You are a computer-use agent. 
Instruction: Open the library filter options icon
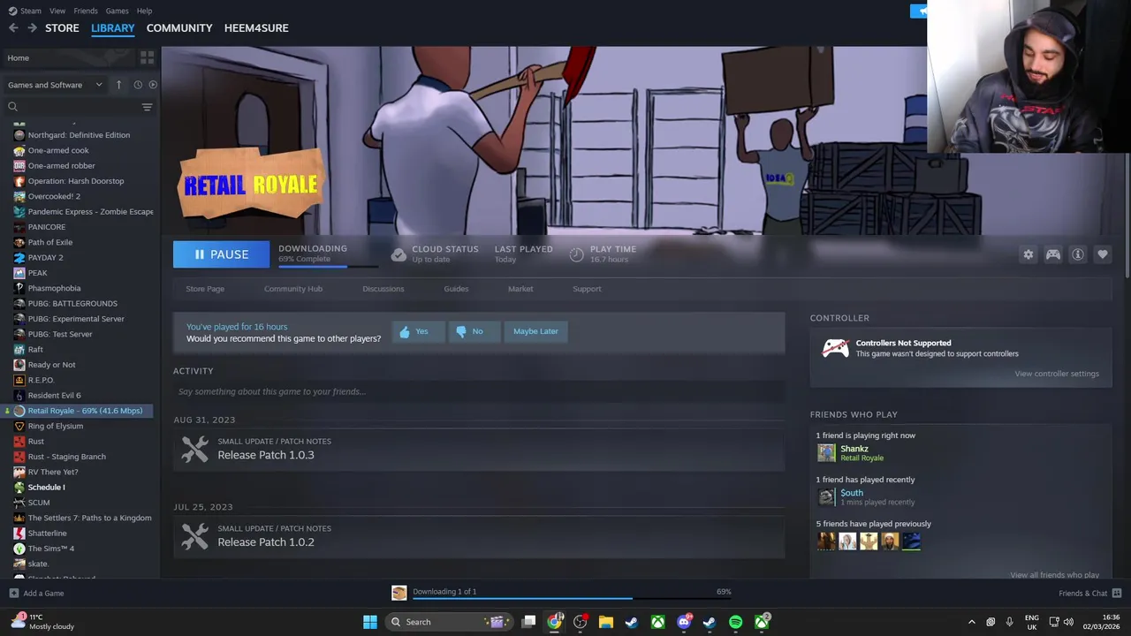click(x=147, y=107)
